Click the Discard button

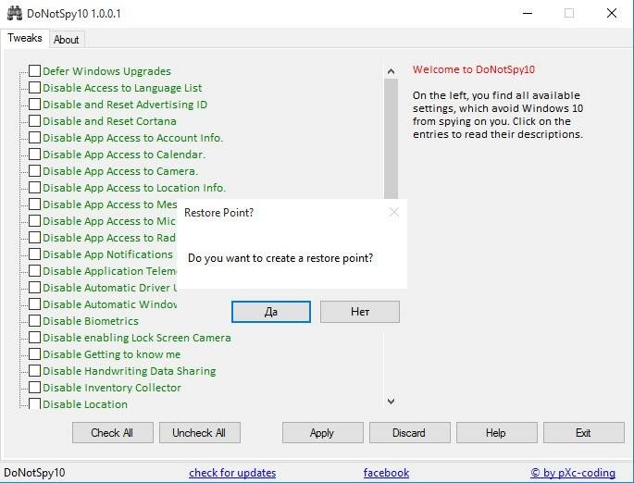(409, 432)
